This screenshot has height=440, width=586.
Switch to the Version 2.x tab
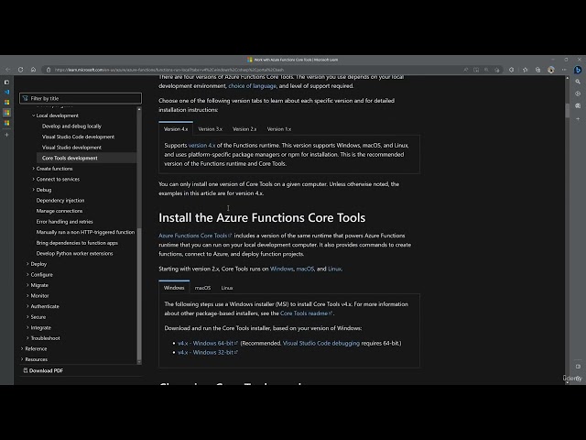[x=244, y=128]
